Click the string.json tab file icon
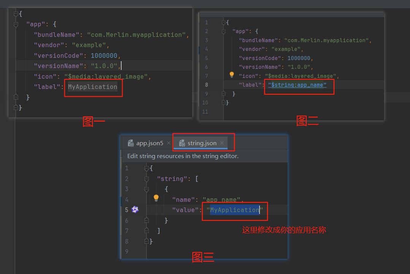The image size is (410, 274). (182, 143)
